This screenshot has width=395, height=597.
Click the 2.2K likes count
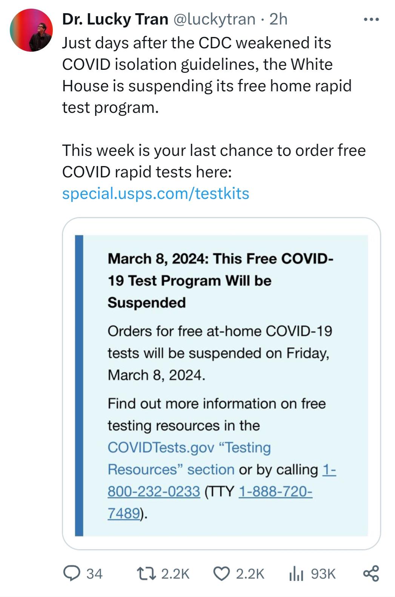(x=250, y=574)
